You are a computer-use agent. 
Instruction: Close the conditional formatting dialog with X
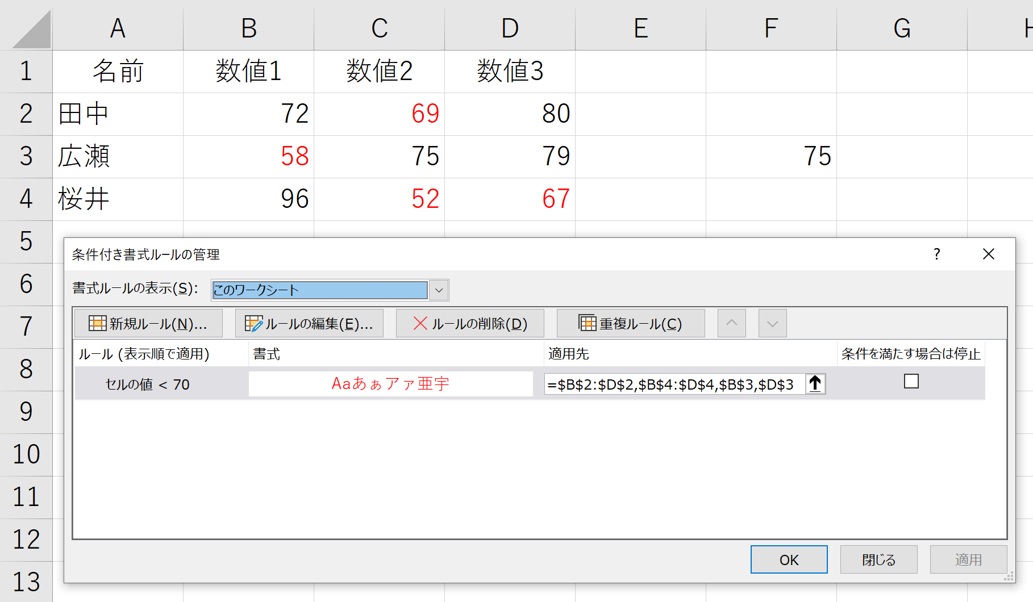(x=988, y=254)
